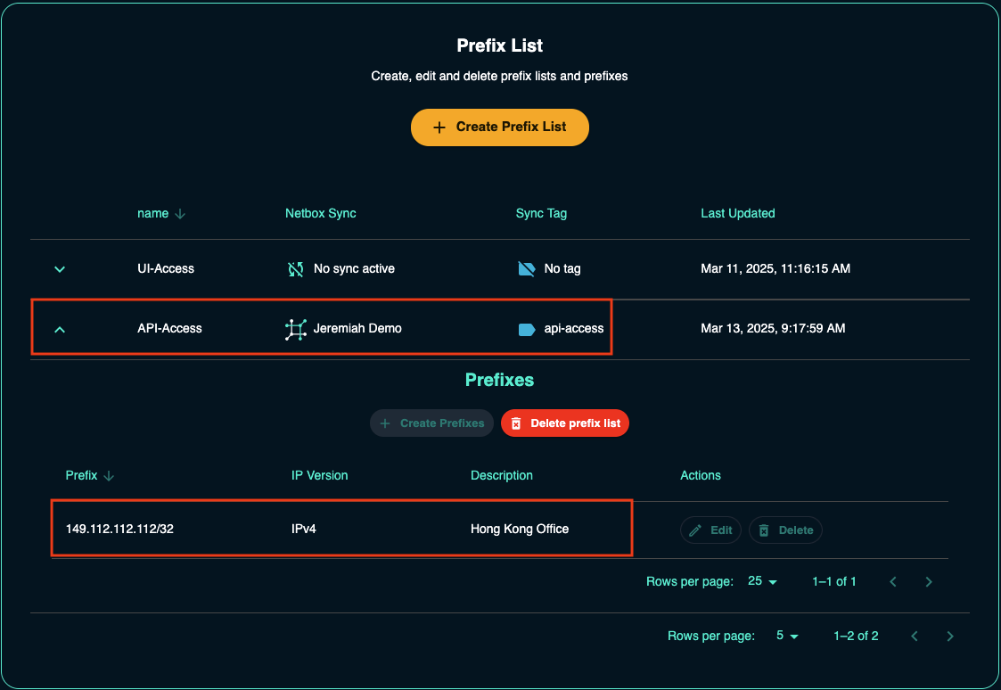Go to previous page of prefixes table
Image resolution: width=1001 pixels, height=690 pixels.
893,582
